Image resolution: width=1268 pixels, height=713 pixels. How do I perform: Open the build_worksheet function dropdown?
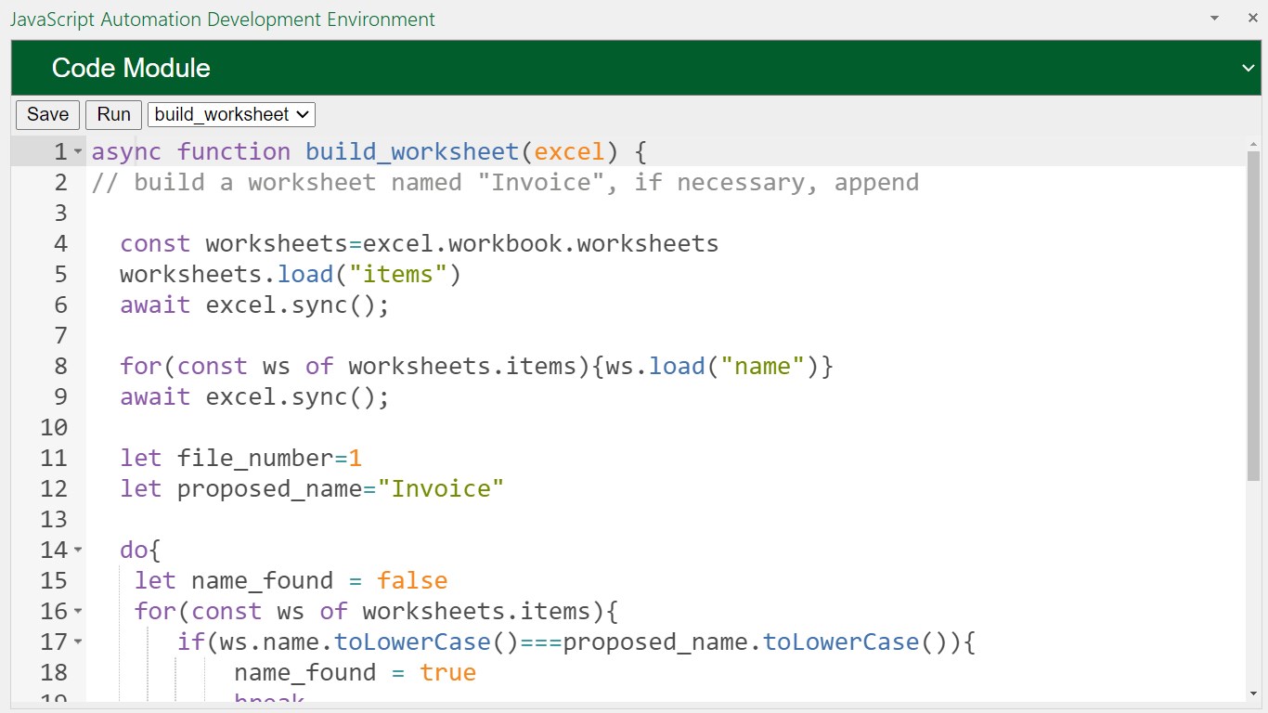click(x=231, y=114)
